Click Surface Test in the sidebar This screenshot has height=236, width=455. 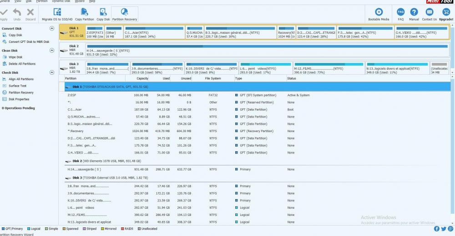(17, 86)
